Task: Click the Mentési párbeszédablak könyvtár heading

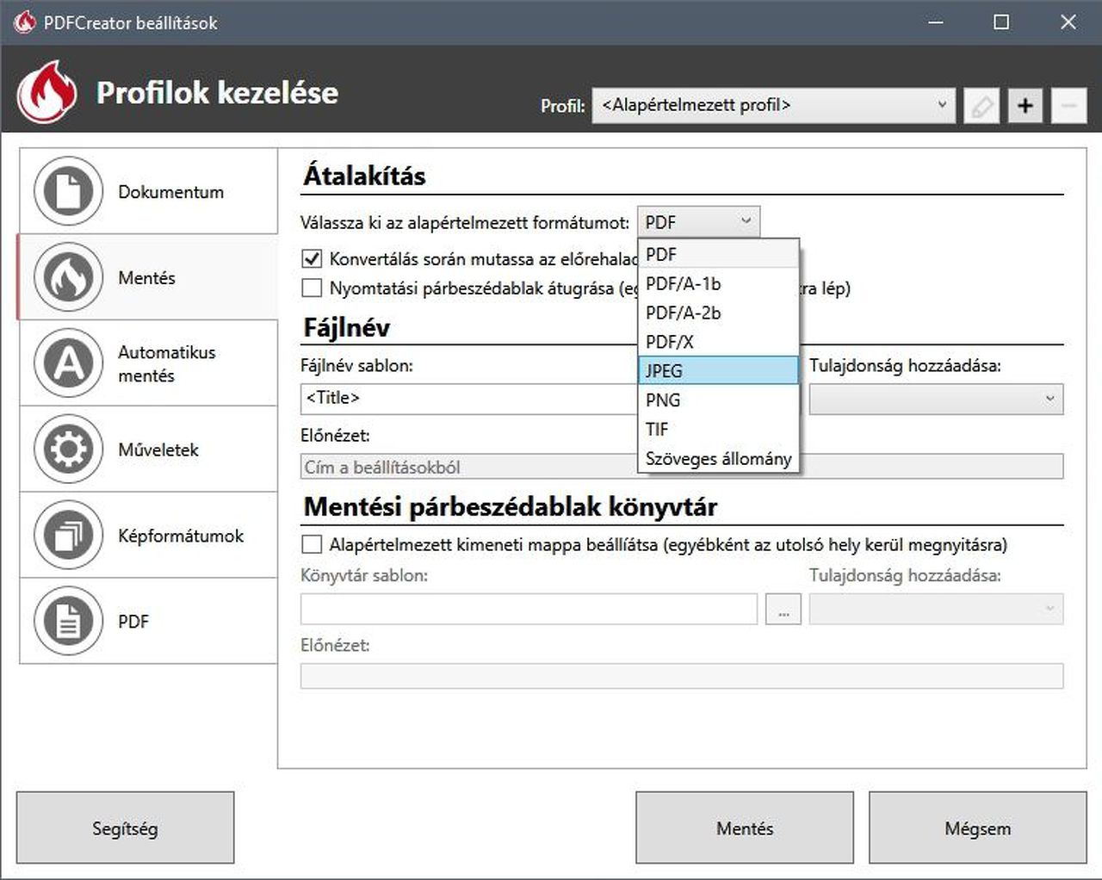Action: [511, 506]
